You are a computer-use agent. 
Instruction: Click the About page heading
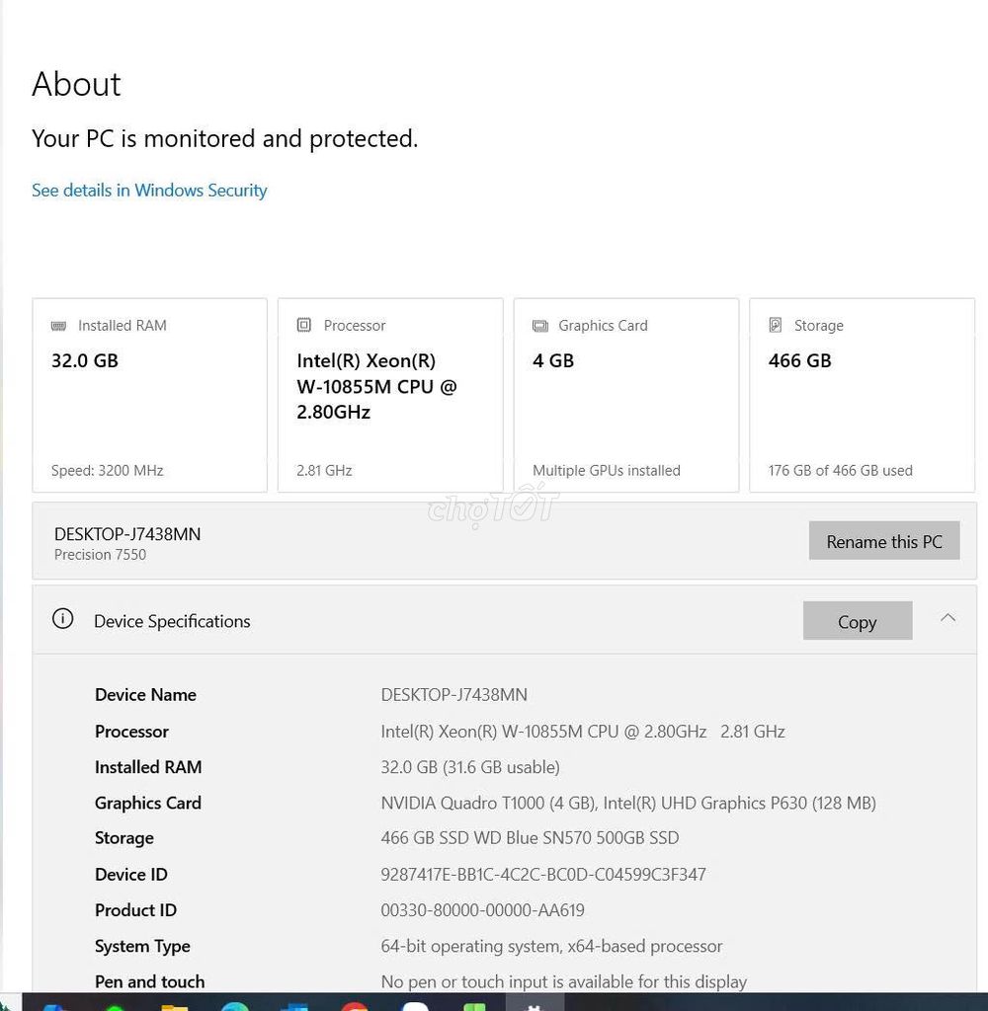[x=76, y=84]
